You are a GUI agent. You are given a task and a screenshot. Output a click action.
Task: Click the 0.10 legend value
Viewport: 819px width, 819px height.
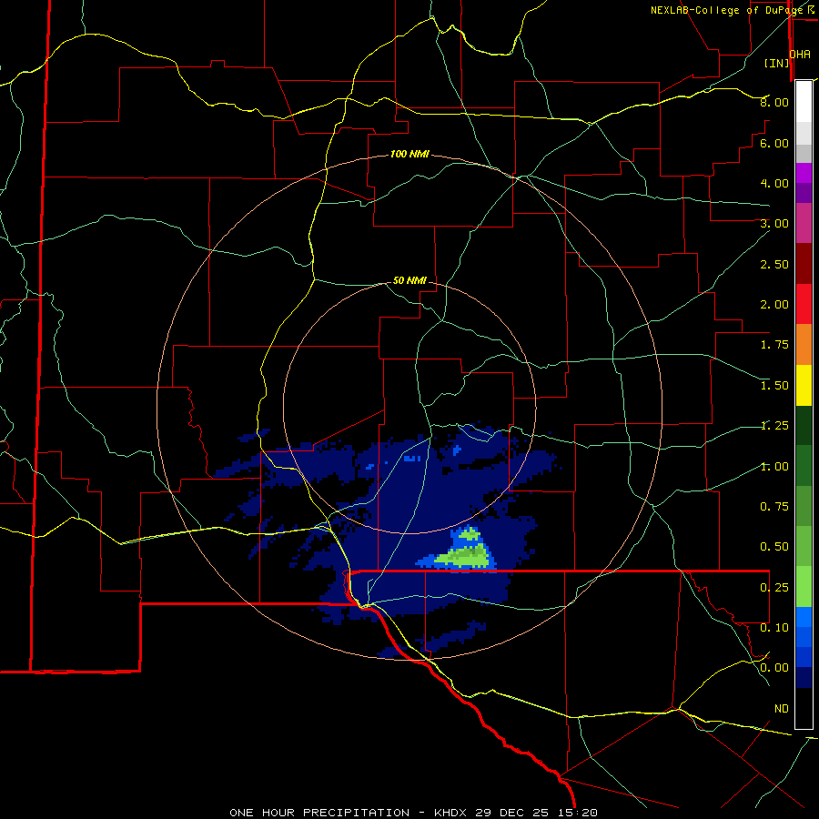(774, 628)
